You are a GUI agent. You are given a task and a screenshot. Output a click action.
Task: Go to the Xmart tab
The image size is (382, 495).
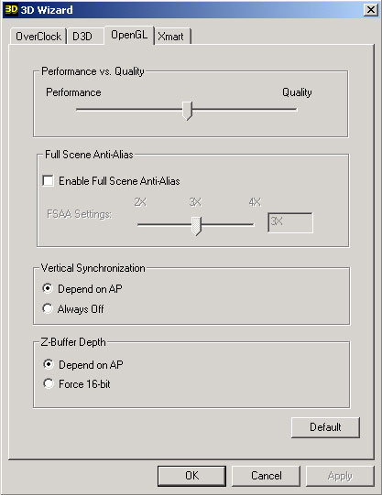tap(172, 37)
